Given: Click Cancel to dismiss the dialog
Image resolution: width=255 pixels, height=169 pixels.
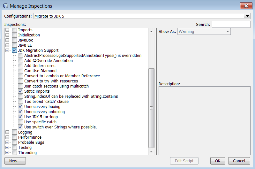Looking at the screenshot, I should coord(239,161).
